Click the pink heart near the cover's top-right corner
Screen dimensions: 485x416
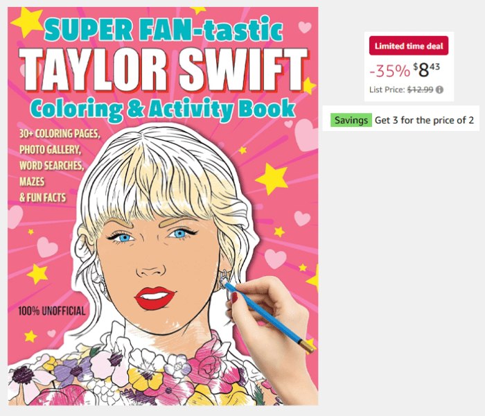coord(305,27)
